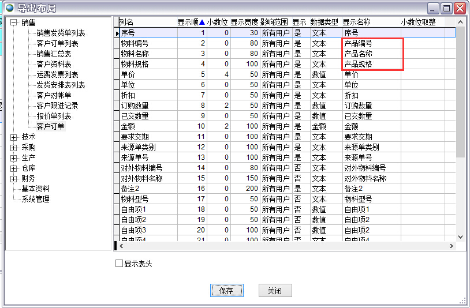Image resolution: width=470 pixels, height=308 pixels.
Task: Enable the 显示表头 checkbox
Action: pyautogui.click(x=120, y=264)
